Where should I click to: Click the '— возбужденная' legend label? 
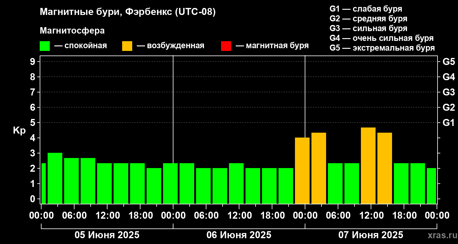[170, 46]
